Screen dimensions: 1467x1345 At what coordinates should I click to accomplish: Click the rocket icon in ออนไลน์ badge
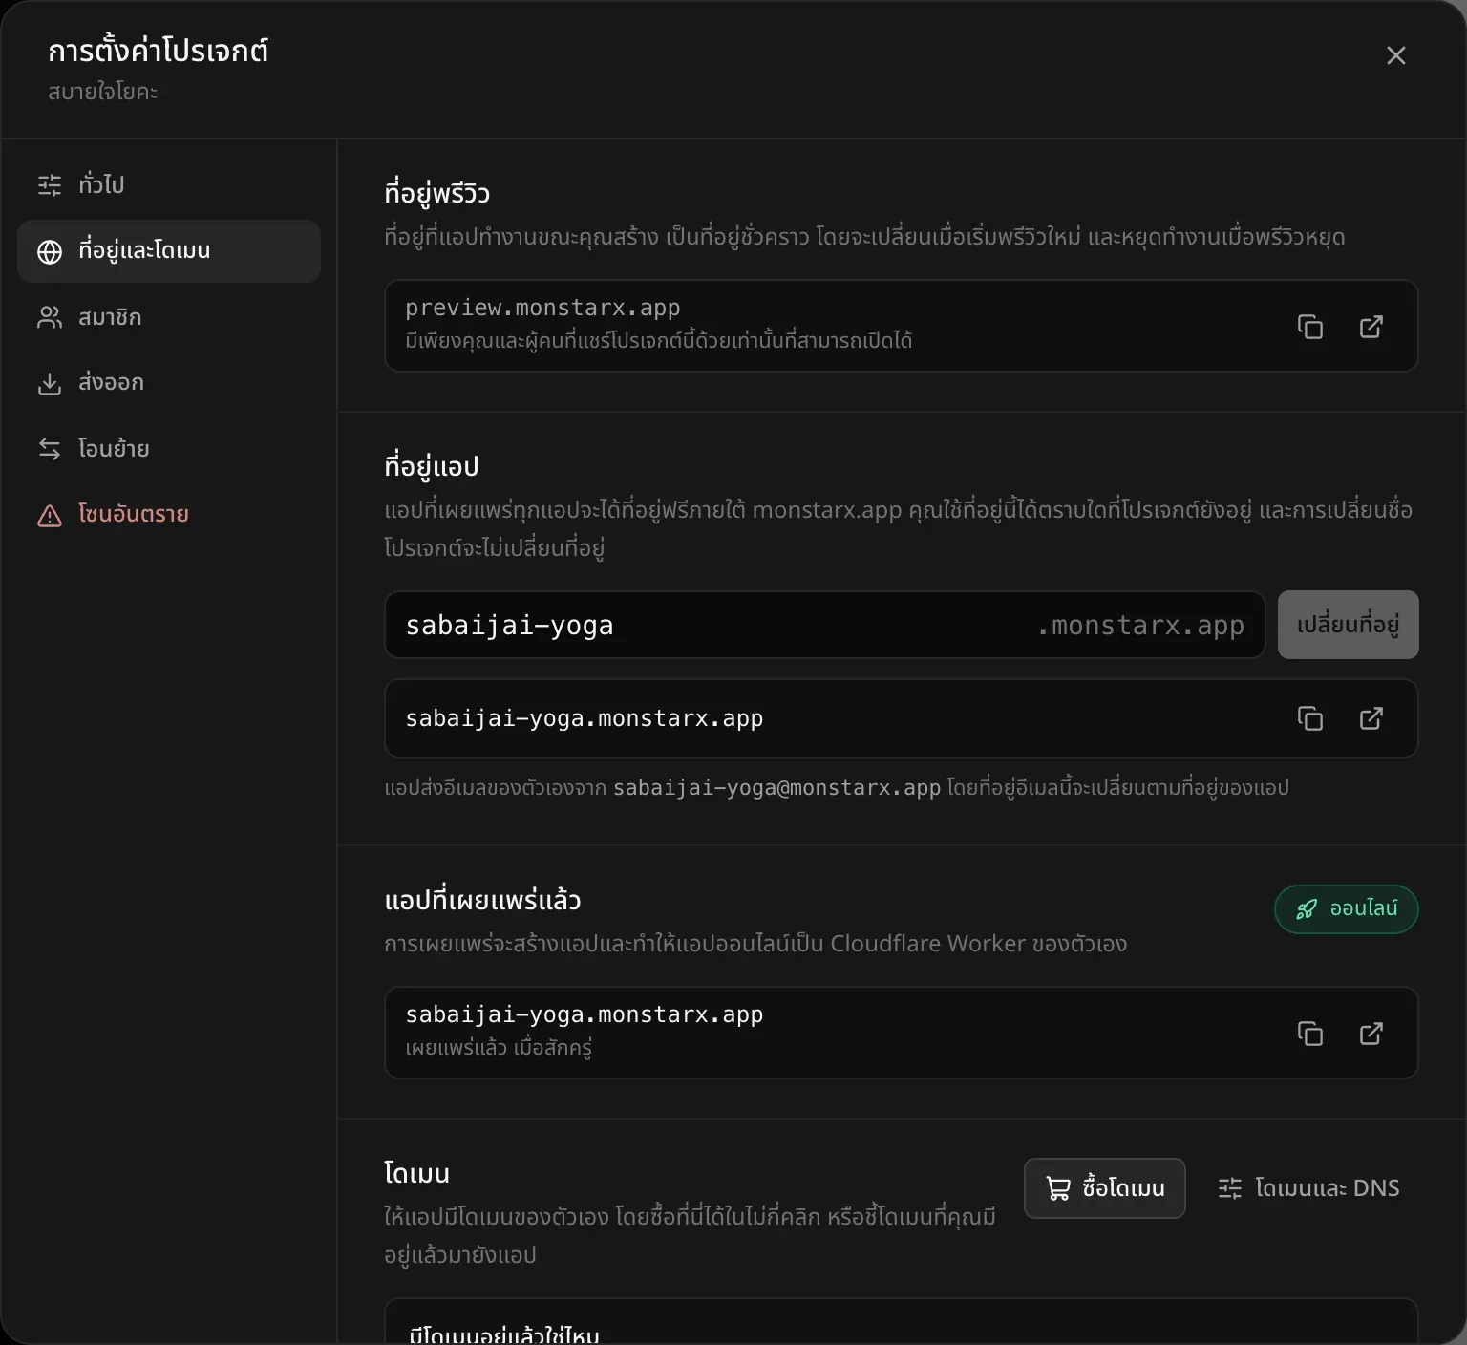point(1307,909)
